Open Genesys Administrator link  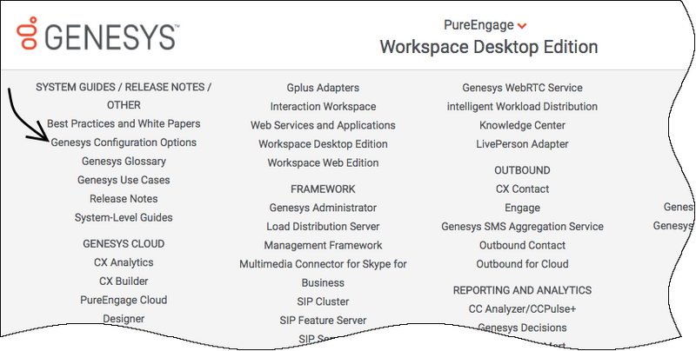[323, 208]
